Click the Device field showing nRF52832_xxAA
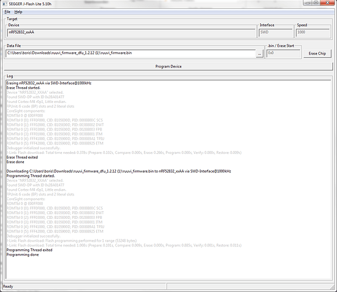Viewport: 337px width, 292px height. tap(131, 33)
